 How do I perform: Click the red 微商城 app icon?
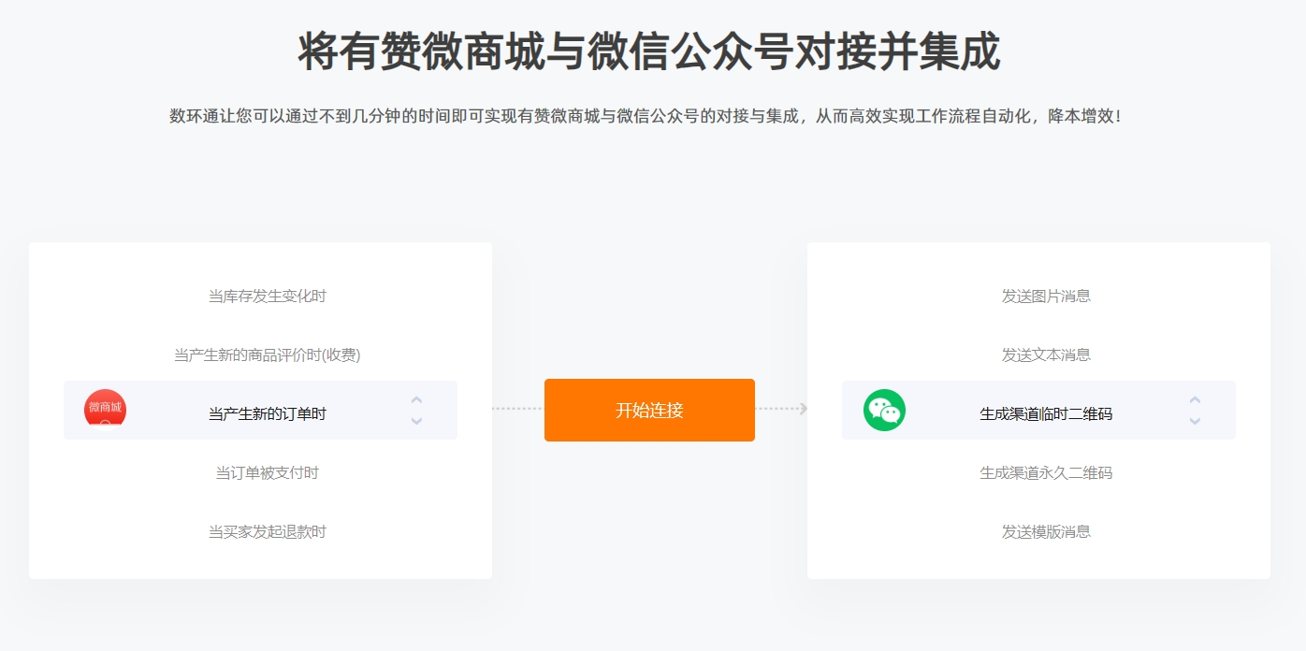point(105,410)
